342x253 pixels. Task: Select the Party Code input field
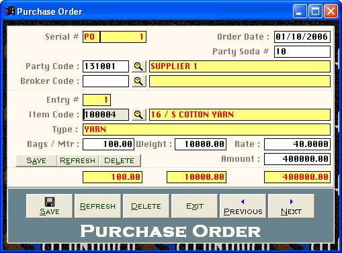tap(105, 66)
